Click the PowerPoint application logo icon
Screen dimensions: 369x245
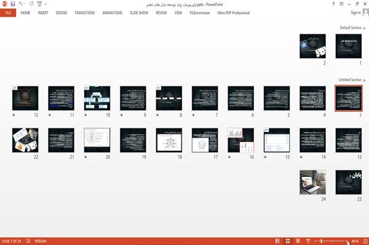tap(4, 4)
